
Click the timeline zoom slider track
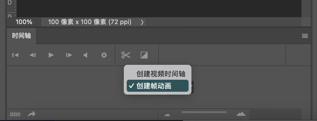point(204,112)
